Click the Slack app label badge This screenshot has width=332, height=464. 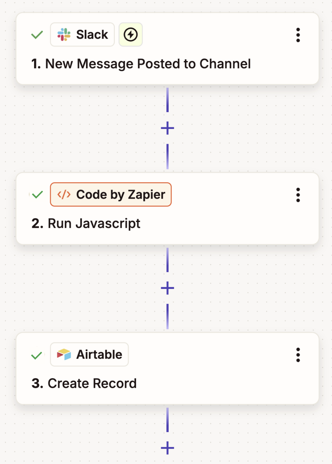[82, 34]
